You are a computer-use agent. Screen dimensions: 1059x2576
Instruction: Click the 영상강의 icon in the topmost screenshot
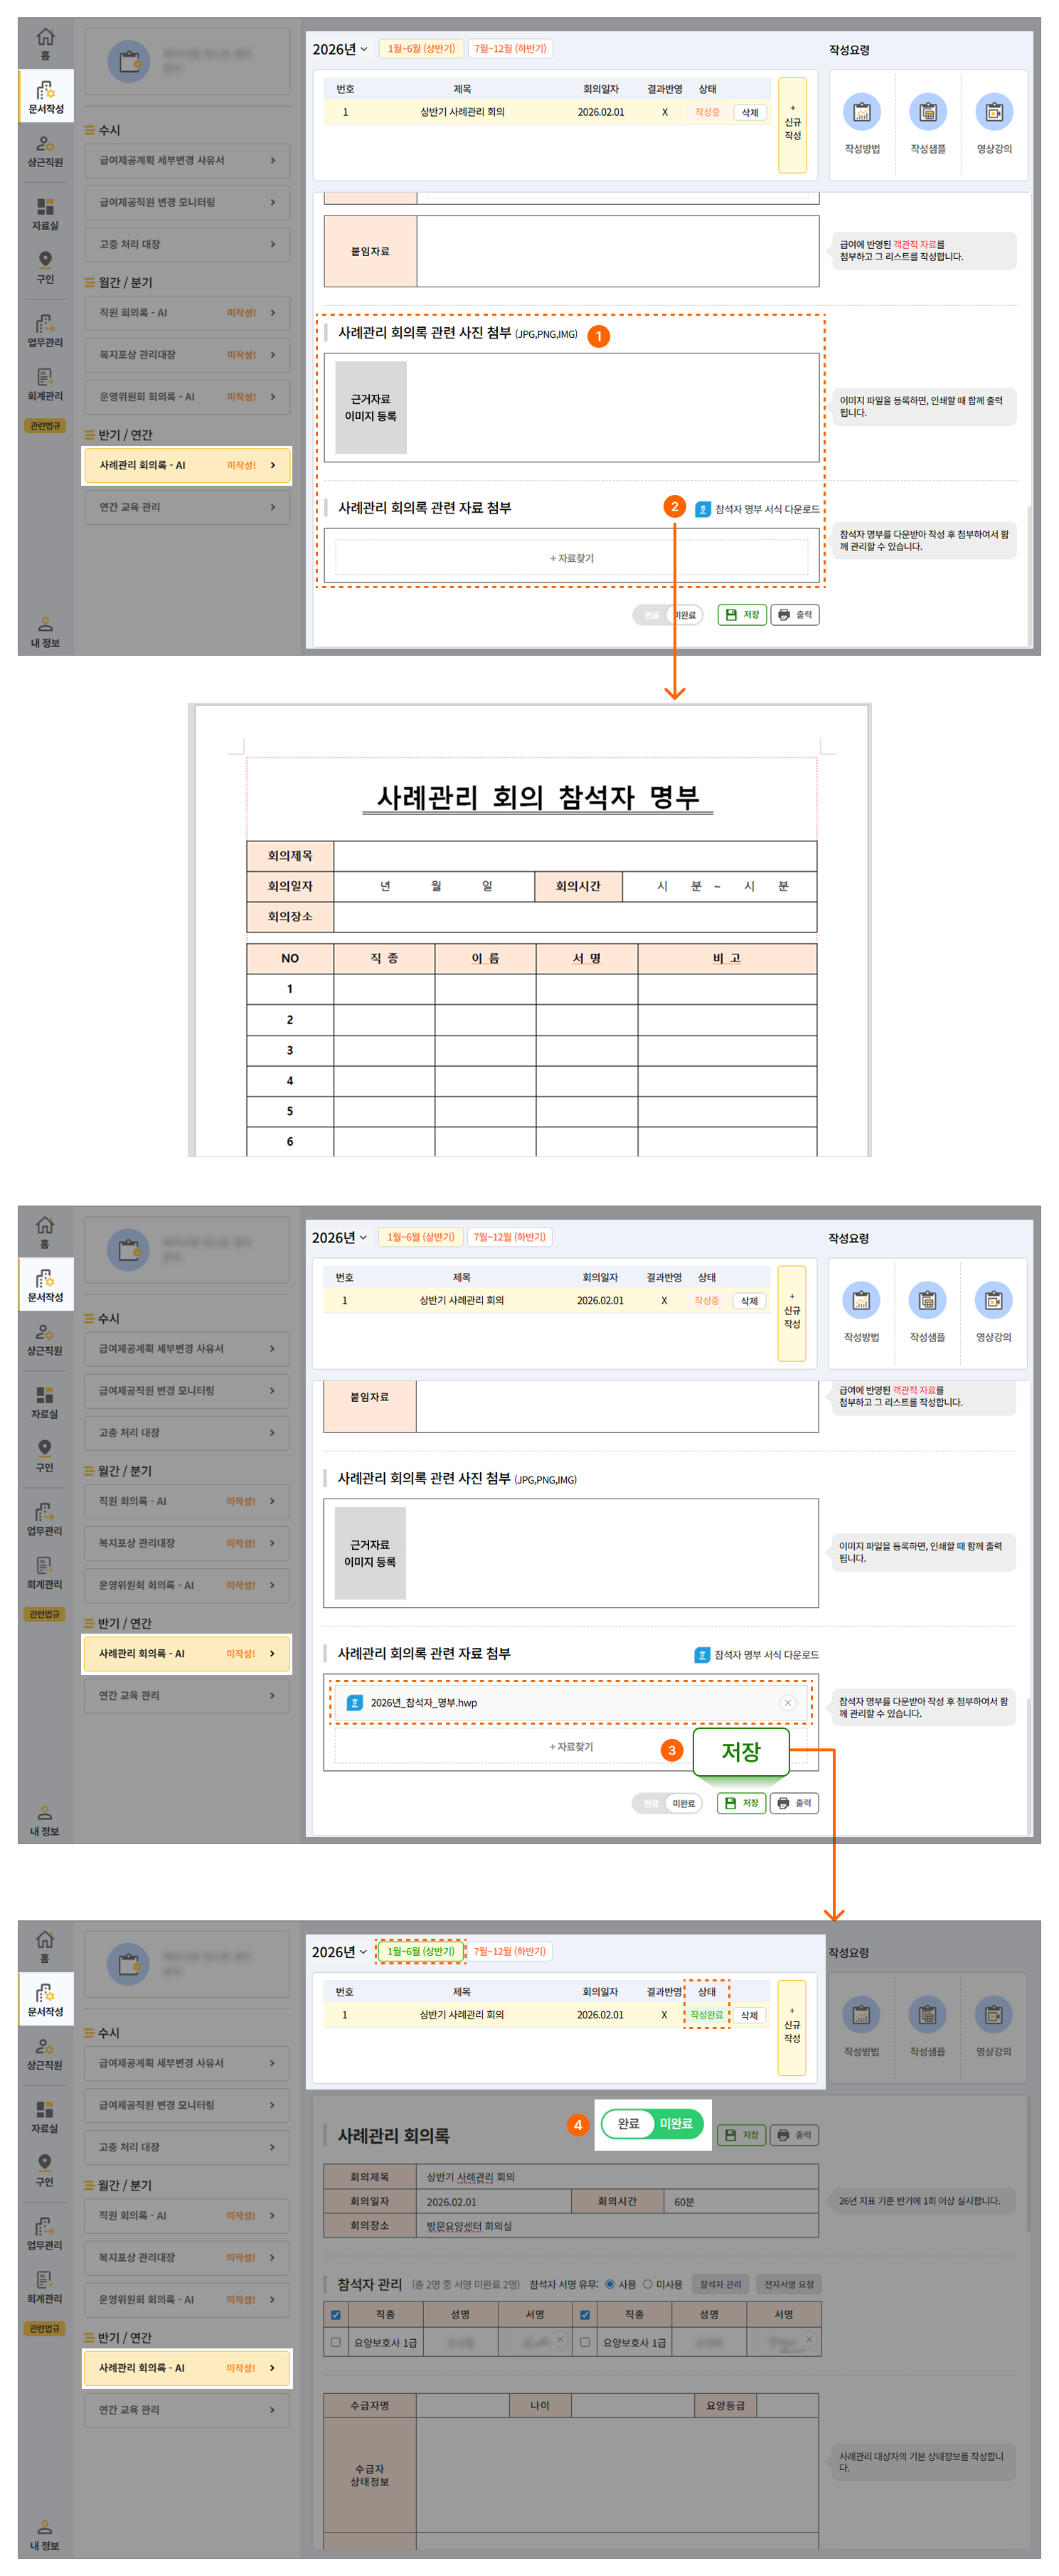(993, 113)
